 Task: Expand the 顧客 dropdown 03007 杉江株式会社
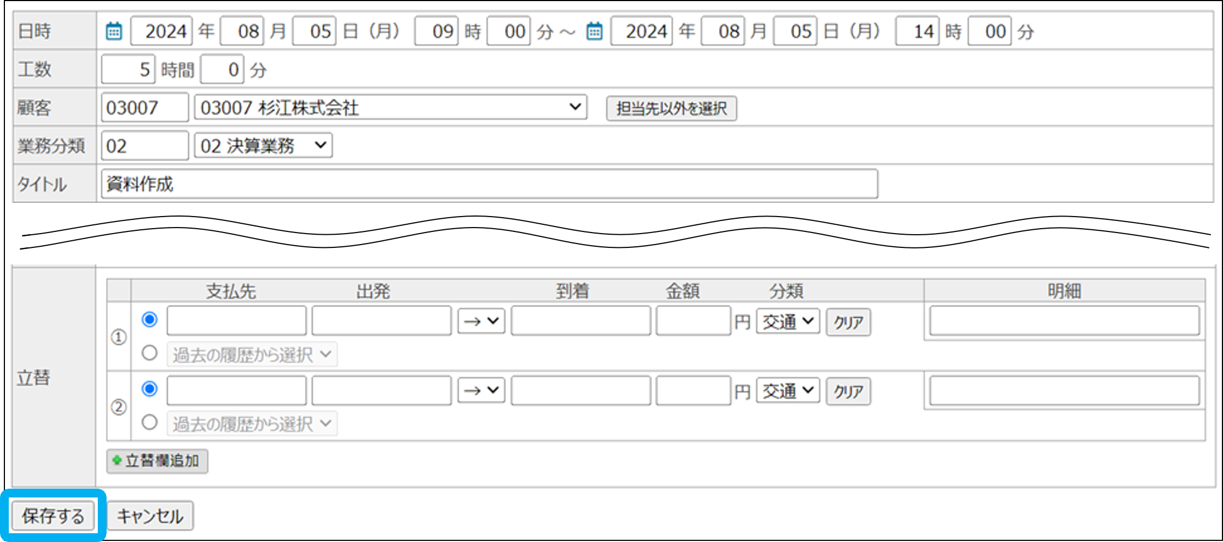click(390, 107)
